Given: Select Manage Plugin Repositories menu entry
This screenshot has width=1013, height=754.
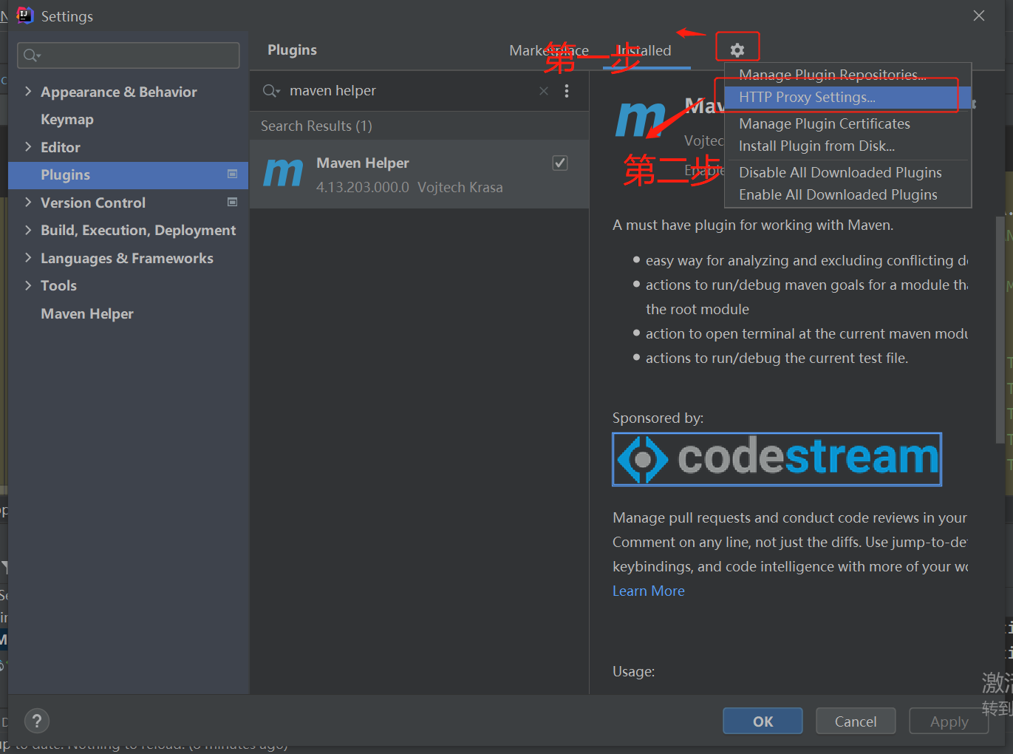Looking at the screenshot, I should click(847, 75).
